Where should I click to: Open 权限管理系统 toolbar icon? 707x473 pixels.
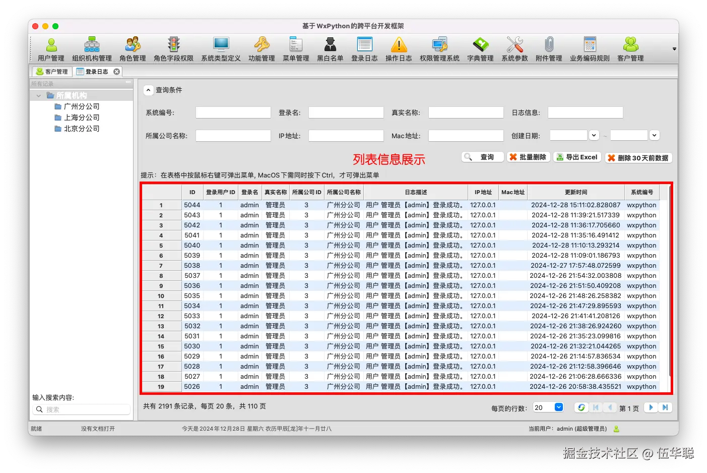tap(439, 49)
